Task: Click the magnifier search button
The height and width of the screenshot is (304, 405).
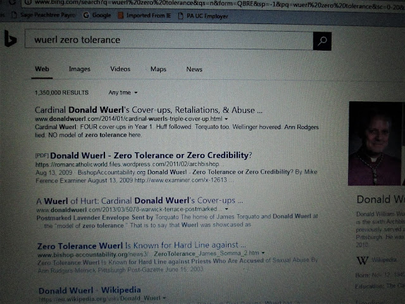Action: (x=322, y=41)
